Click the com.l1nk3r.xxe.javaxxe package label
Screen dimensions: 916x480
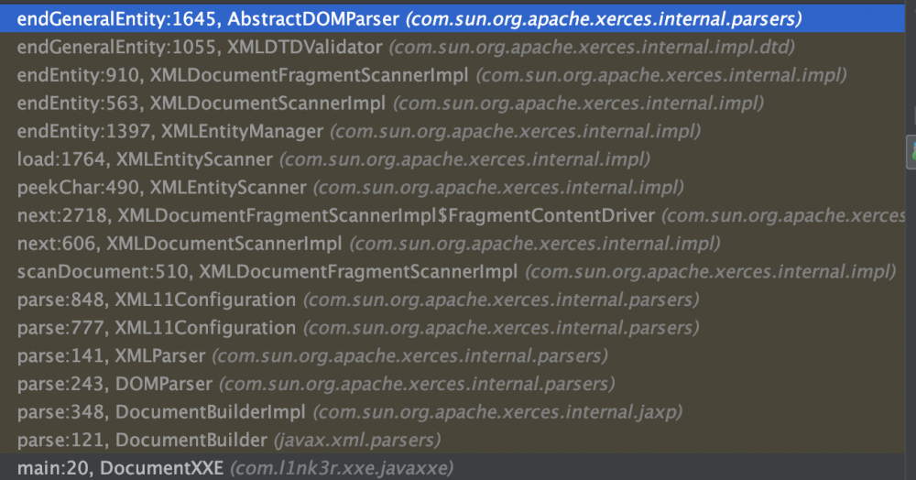tap(341, 468)
